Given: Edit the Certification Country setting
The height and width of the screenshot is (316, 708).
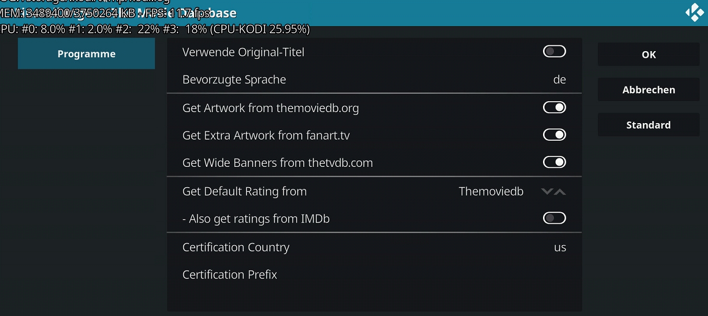Looking at the screenshot, I should (374, 247).
